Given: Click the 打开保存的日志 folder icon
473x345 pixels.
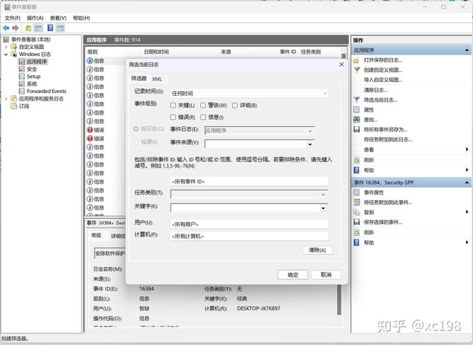Looking at the screenshot, I should (356, 60).
